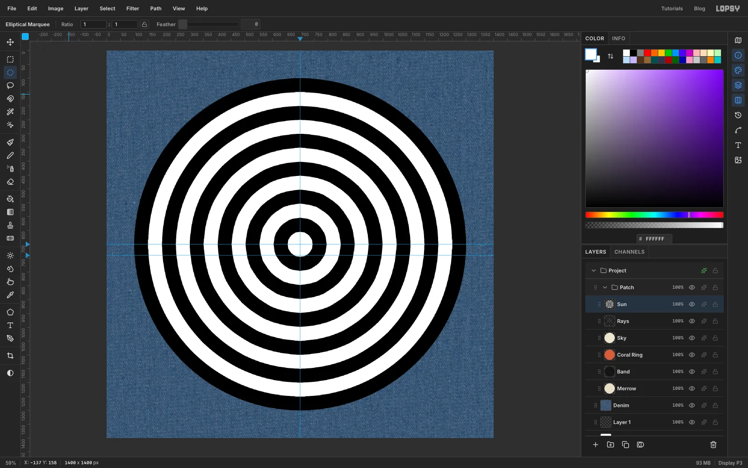748x468 pixels.
Task: Open the Filter menu
Action: point(133,8)
